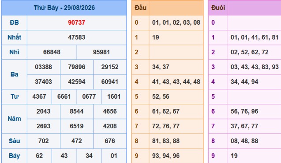Select Đầu values 34, 37
Image resolution: width=281 pixels, height=163 pixels.
pyautogui.click(x=161, y=67)
